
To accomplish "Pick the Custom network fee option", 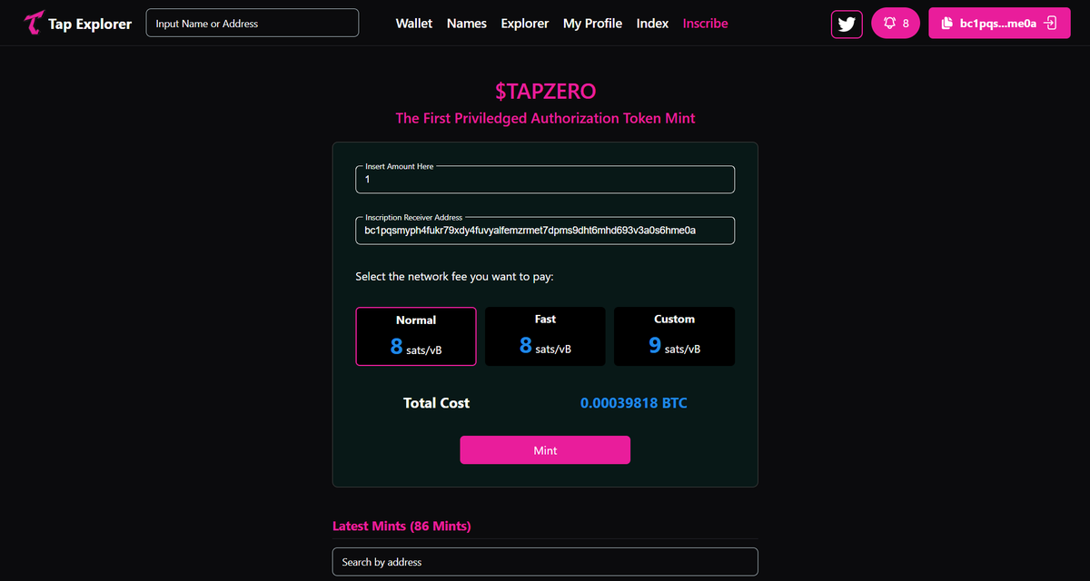I will [x=674, y=337].
